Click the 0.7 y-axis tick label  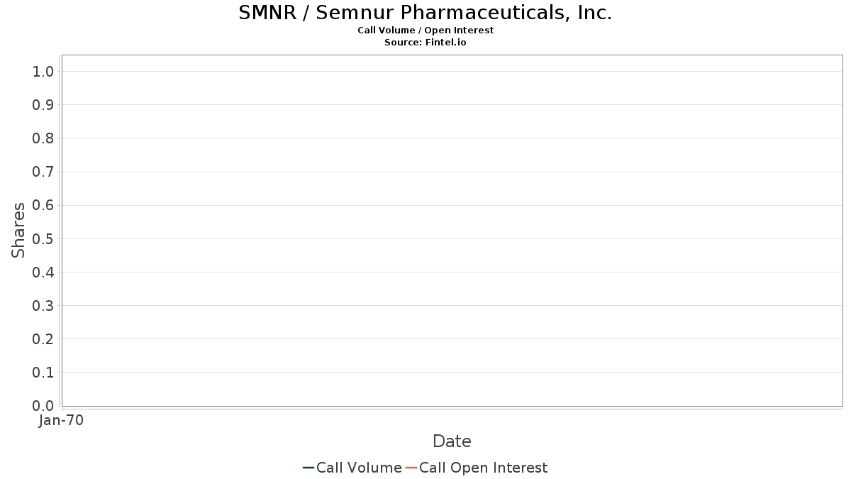[43, 172]
